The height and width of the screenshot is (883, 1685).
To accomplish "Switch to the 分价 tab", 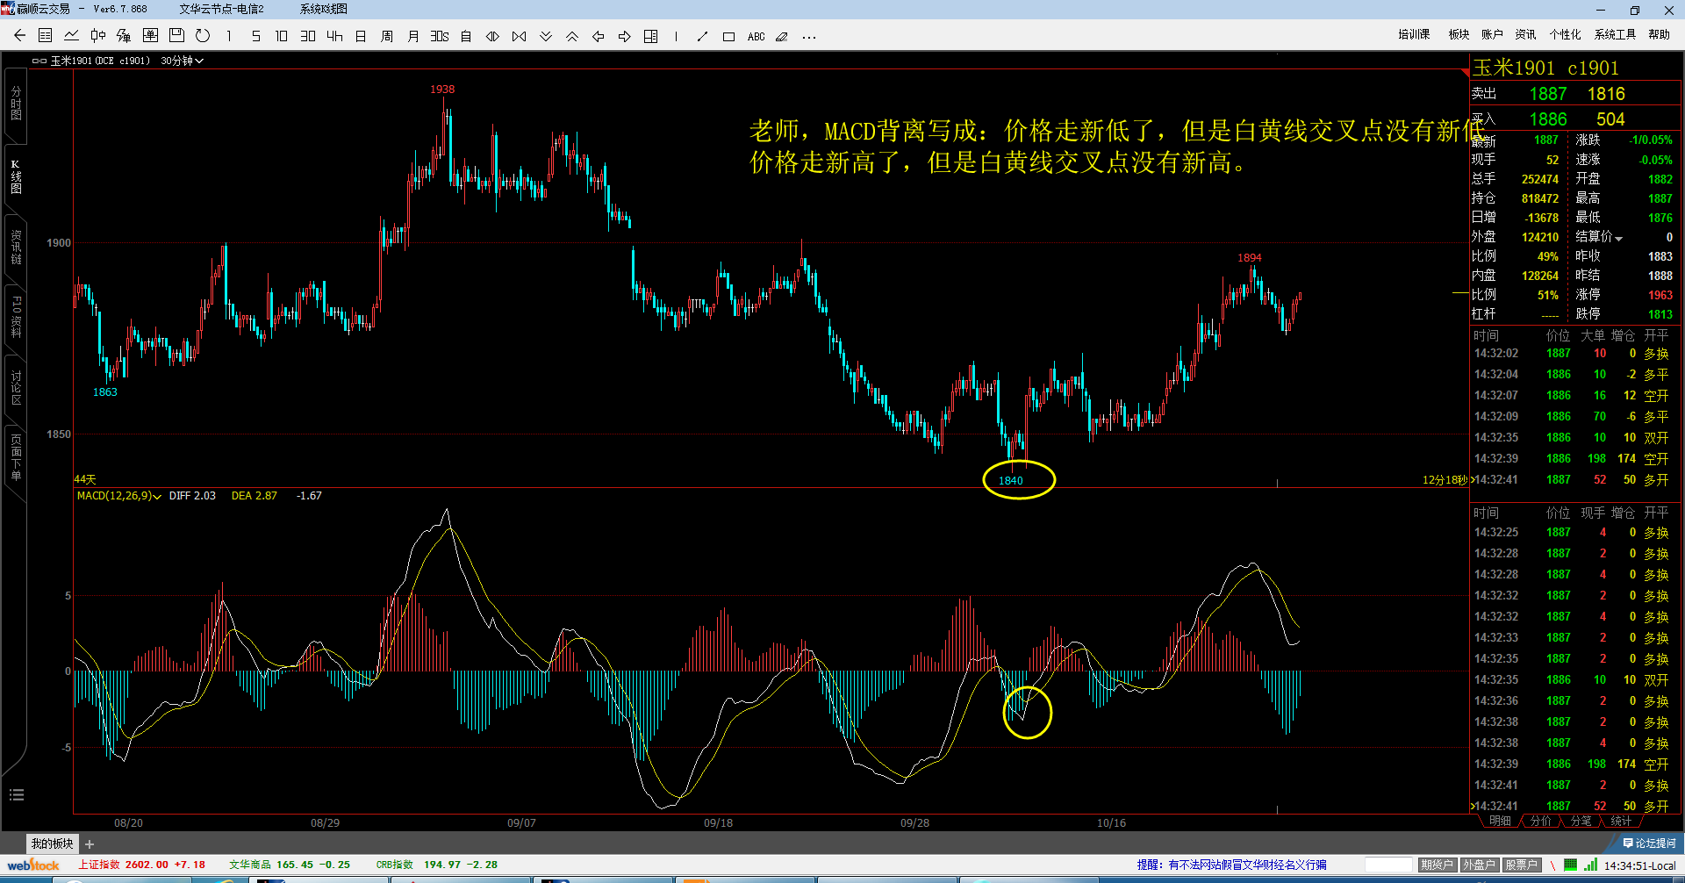I will pos(1540,821).
